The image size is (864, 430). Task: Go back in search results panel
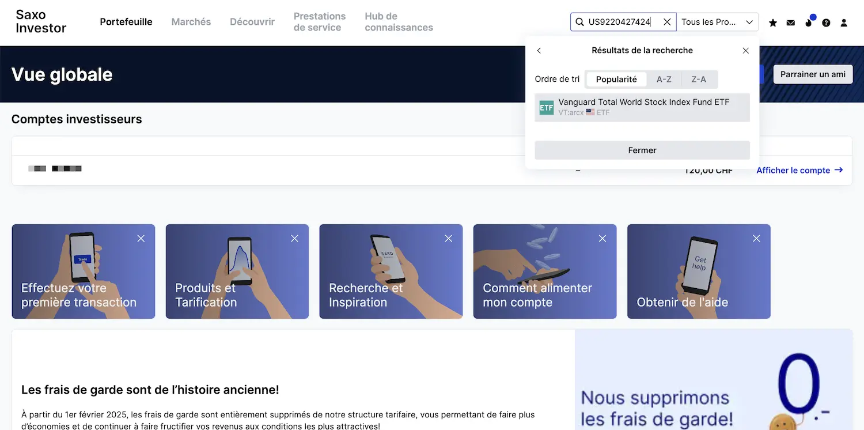(x=539, y=51)
